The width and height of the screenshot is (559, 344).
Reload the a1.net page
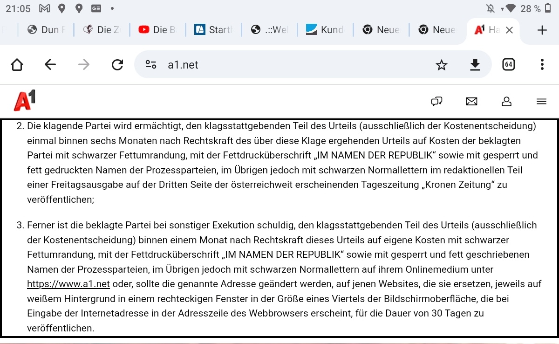(117, 65)
